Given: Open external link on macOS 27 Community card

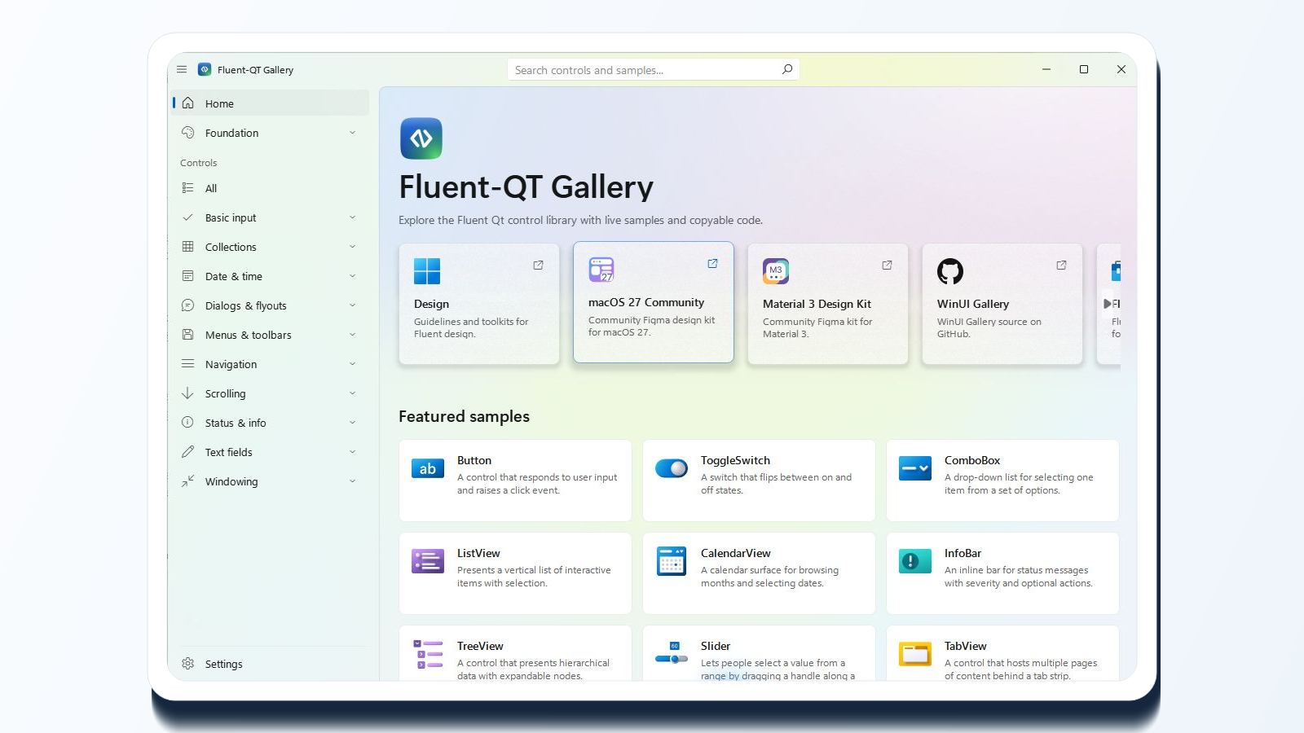Looking at the screenshot, I should tap(712, 264).
